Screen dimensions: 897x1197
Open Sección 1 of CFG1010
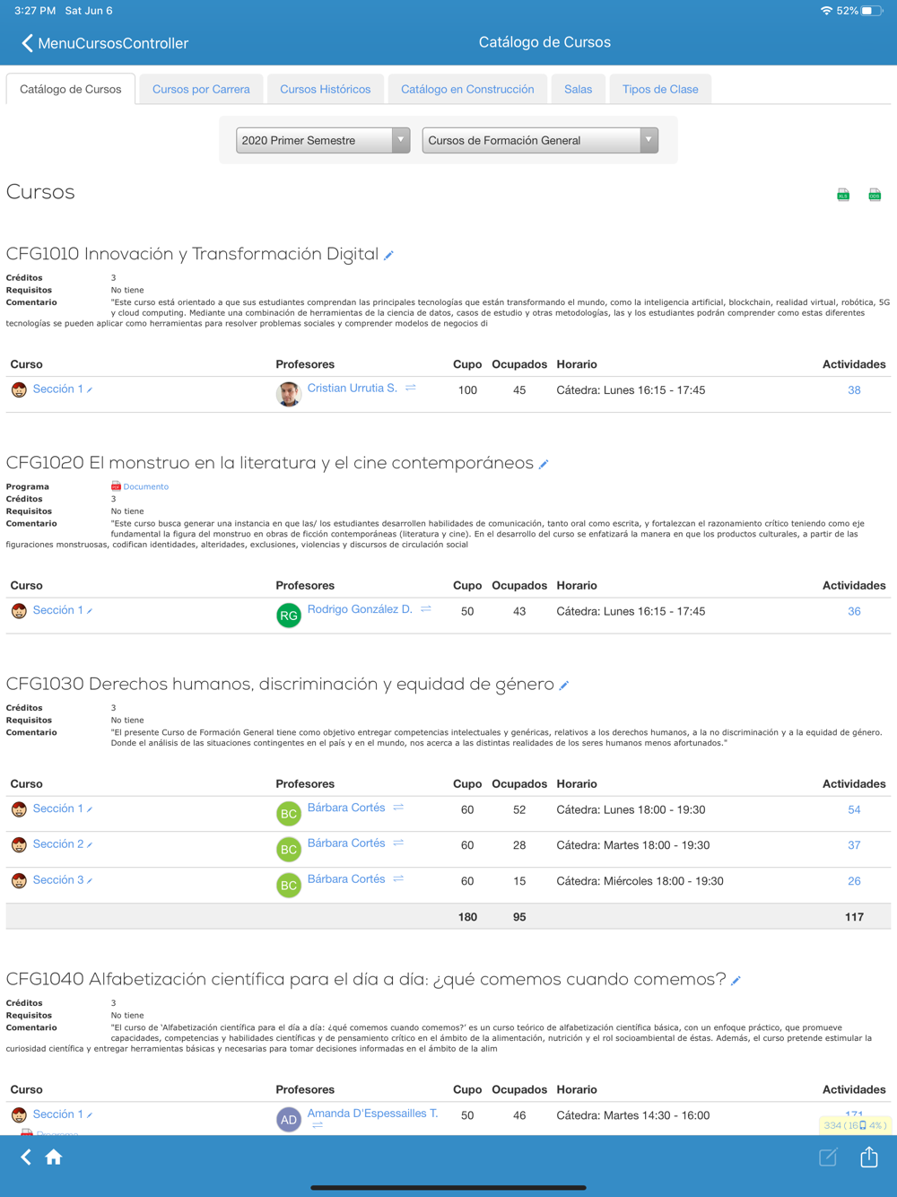[x=58, y=389]
